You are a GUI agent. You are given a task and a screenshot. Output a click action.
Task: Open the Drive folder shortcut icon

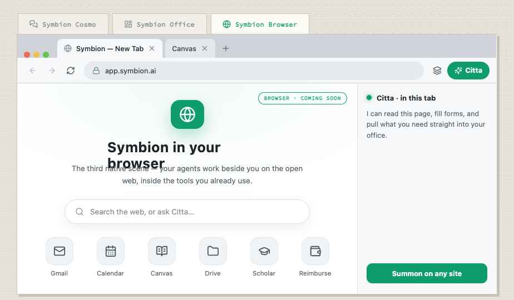[212, 251]
